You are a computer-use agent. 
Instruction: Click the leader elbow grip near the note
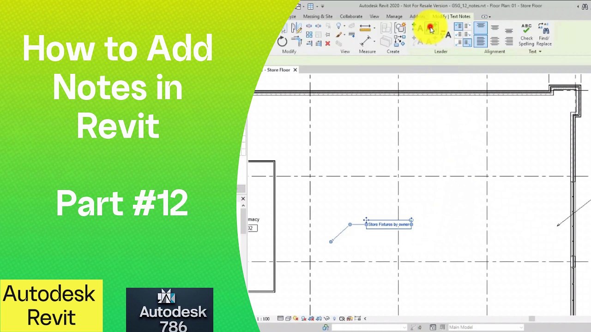coord(350,225)
